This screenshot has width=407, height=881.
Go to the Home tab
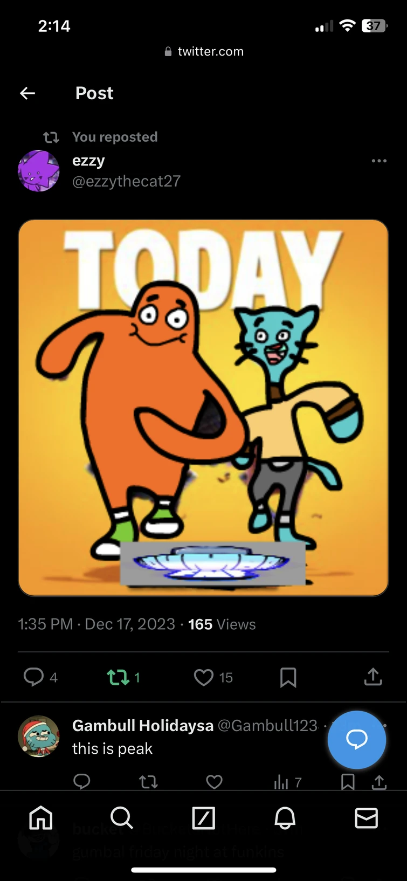tap(41, 818)
